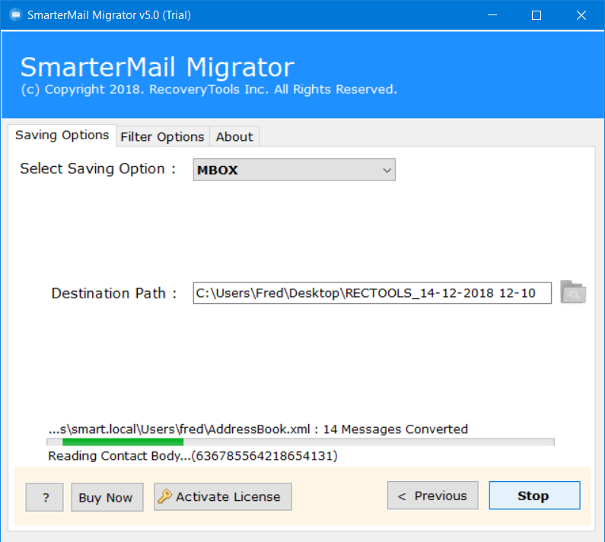Click the SmarterMail Migrator title bar app icon
The image size is (605, 542).
point(16,15)
